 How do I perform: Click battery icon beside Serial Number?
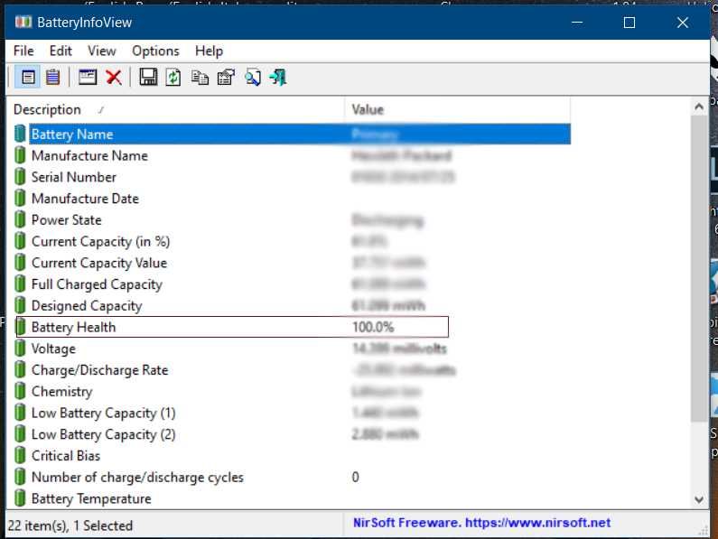pos(20,177)
